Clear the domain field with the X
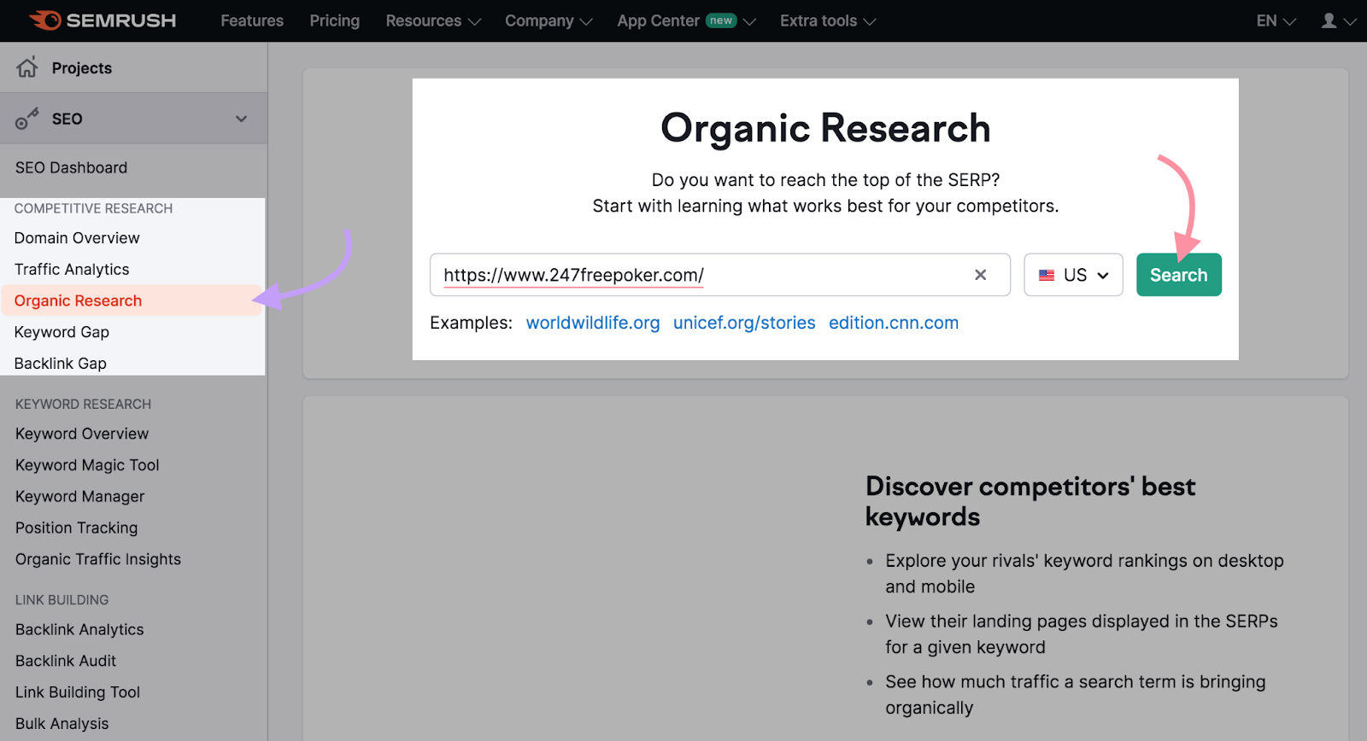The image size is (1367, 741). [980, 275]
